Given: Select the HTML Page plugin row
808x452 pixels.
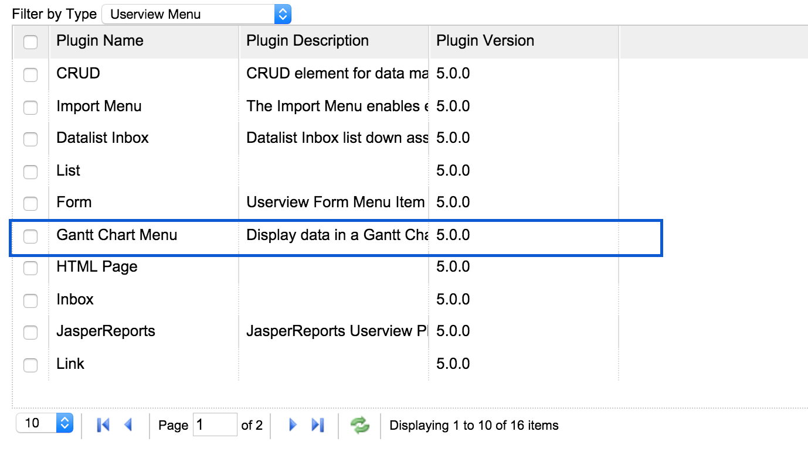Looking at the screenshot, I should [x=97, y=267].
